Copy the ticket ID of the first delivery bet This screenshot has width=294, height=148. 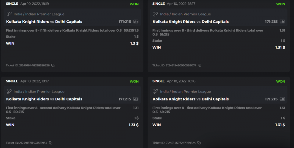click(199, 143)
